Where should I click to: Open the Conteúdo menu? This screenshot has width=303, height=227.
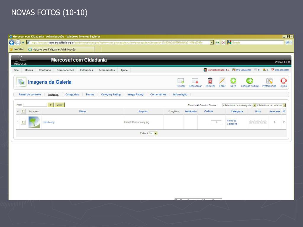(x=45, y=70)
